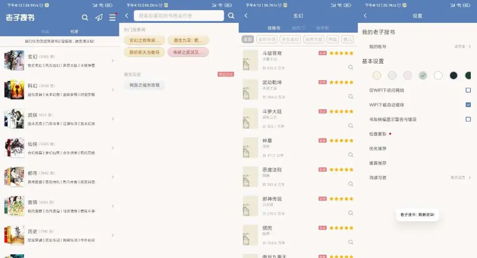Go back from the search screen

point(127,15)
